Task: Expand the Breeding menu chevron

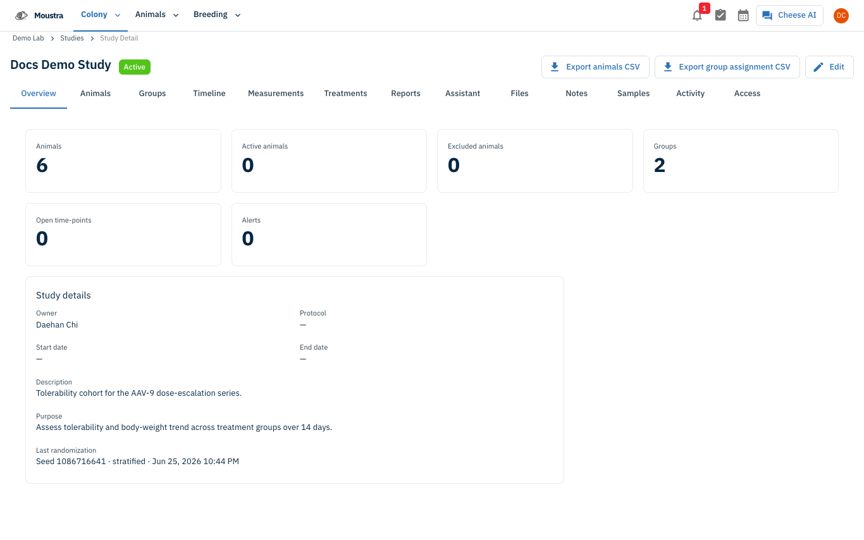Action: point(238,15)
